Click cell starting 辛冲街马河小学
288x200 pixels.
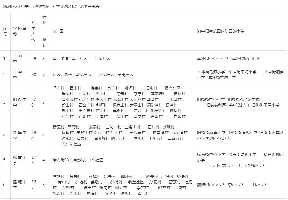pos(240,75)
